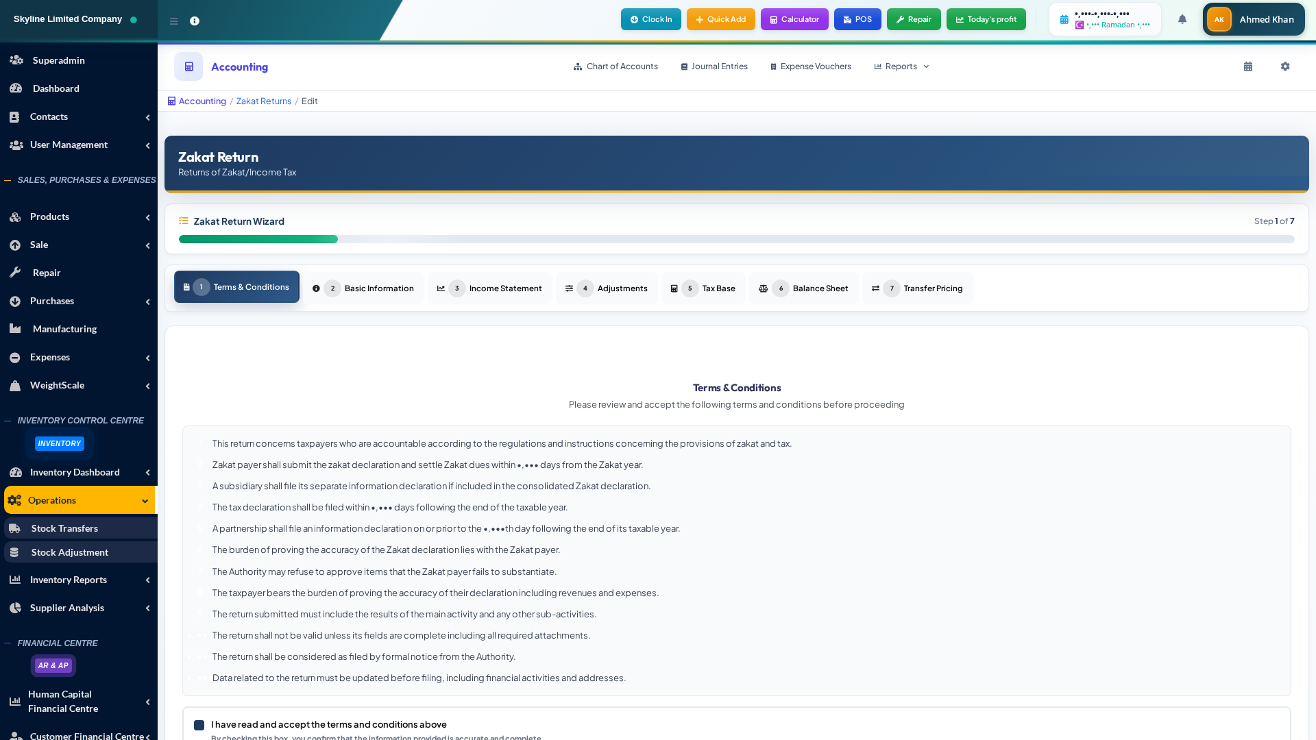Click the AR & AP badge

pyautogui.click(x=53, y=665)
